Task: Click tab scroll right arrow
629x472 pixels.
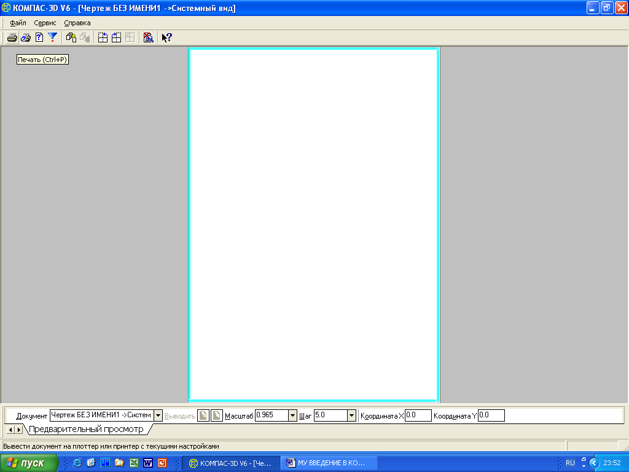Action: [19, 430]
